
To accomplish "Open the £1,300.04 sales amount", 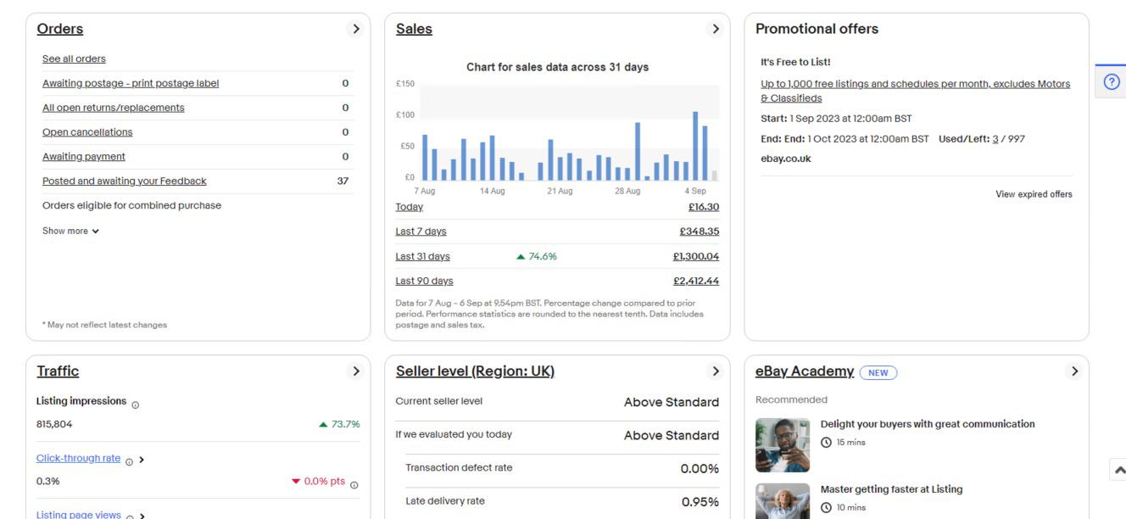I will [x=696, y=256].
